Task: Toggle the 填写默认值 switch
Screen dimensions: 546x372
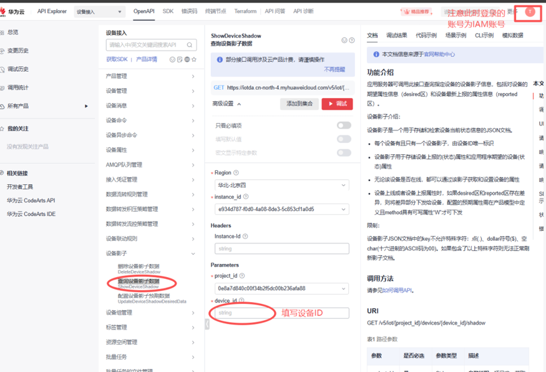Action: point(344,139)
